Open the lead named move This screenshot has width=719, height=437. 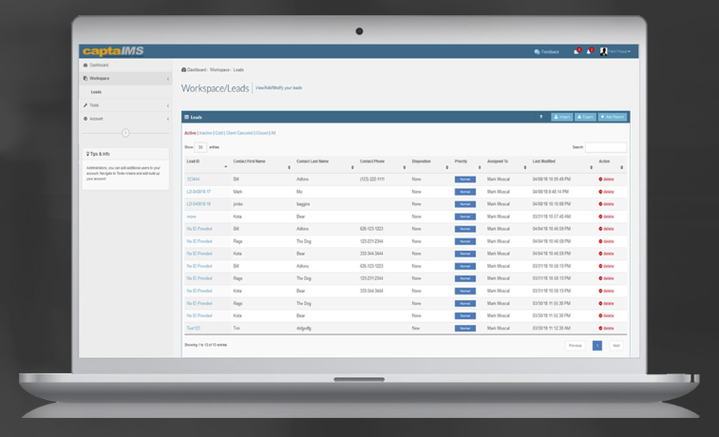(191, 217)
